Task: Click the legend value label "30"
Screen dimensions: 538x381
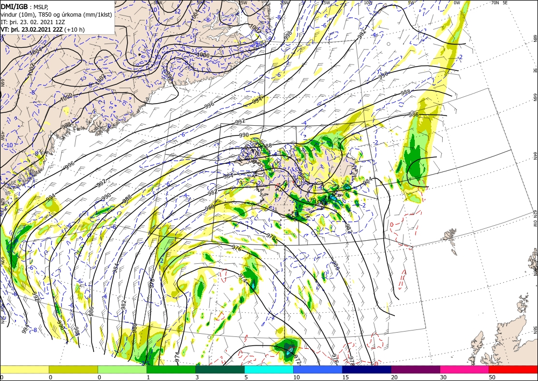Action: tap(444, 377)
